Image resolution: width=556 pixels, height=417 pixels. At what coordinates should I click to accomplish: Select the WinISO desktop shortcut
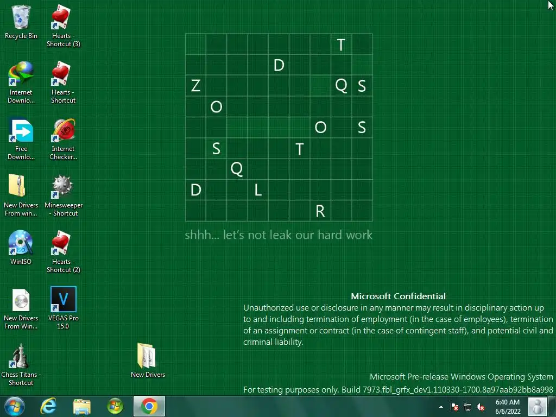pos(21,248)
